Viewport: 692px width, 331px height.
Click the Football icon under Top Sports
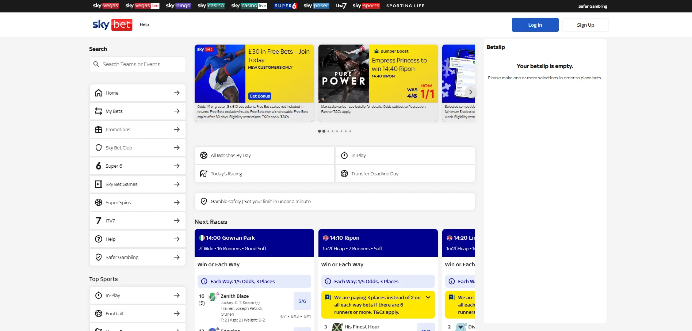(x=99, y=313)
